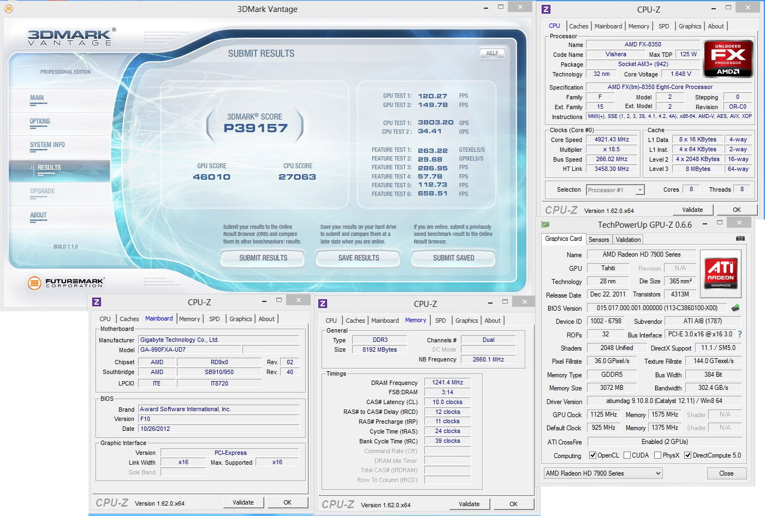Click OK in the Mainboard CPU-Z window
The height and width of the screenshot is (516, 765).
(287, 502)
